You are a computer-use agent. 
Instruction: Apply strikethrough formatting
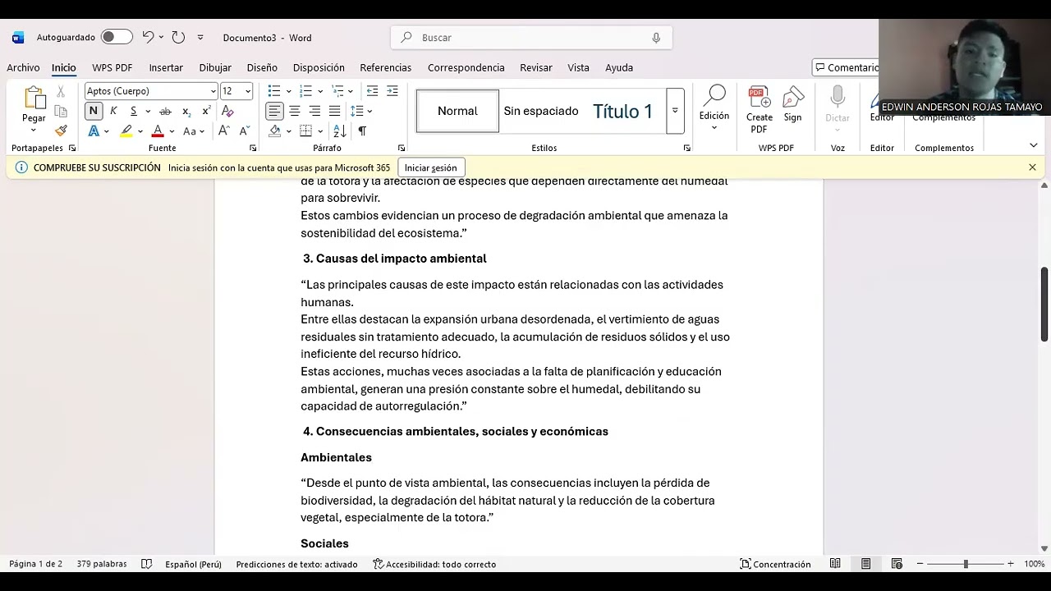click(x=165, y=111)
